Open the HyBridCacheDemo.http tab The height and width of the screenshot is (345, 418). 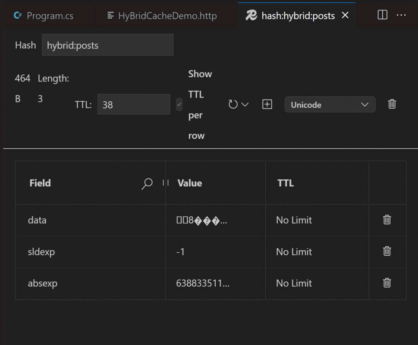[162, 16]
